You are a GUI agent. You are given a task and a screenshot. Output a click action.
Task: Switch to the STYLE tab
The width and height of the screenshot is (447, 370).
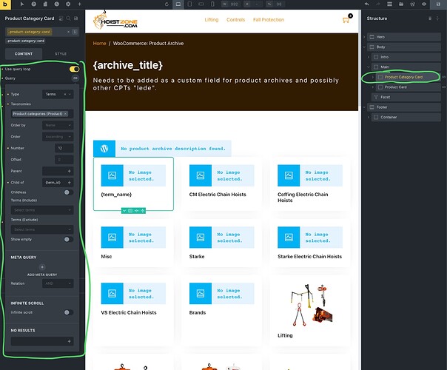click(61, 54)
